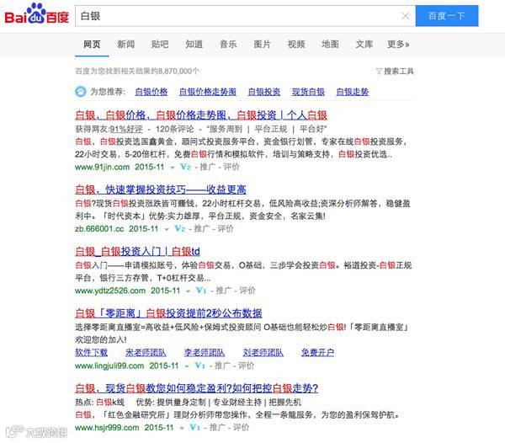Screen dimensions: 505x443
Task: Switch to the 地图 tab
Action: (330, 44)
